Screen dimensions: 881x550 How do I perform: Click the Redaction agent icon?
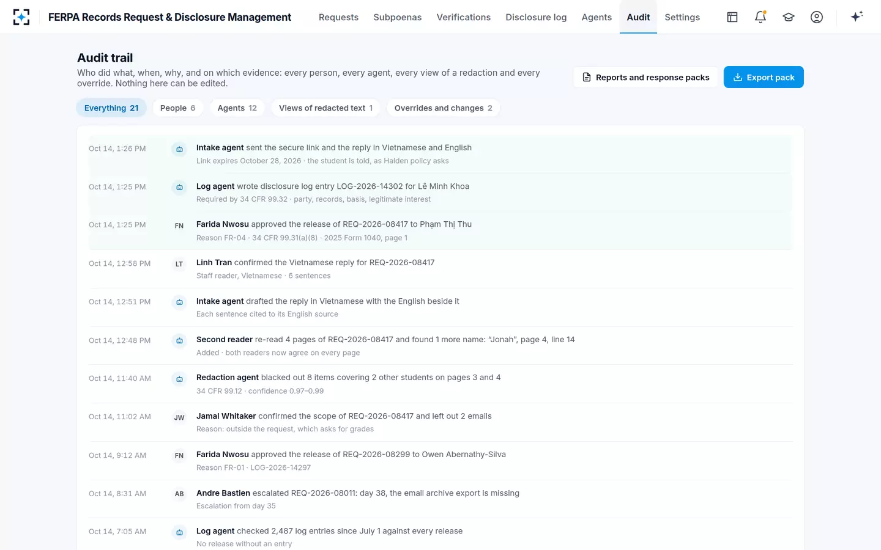click(x=179, y=379)
